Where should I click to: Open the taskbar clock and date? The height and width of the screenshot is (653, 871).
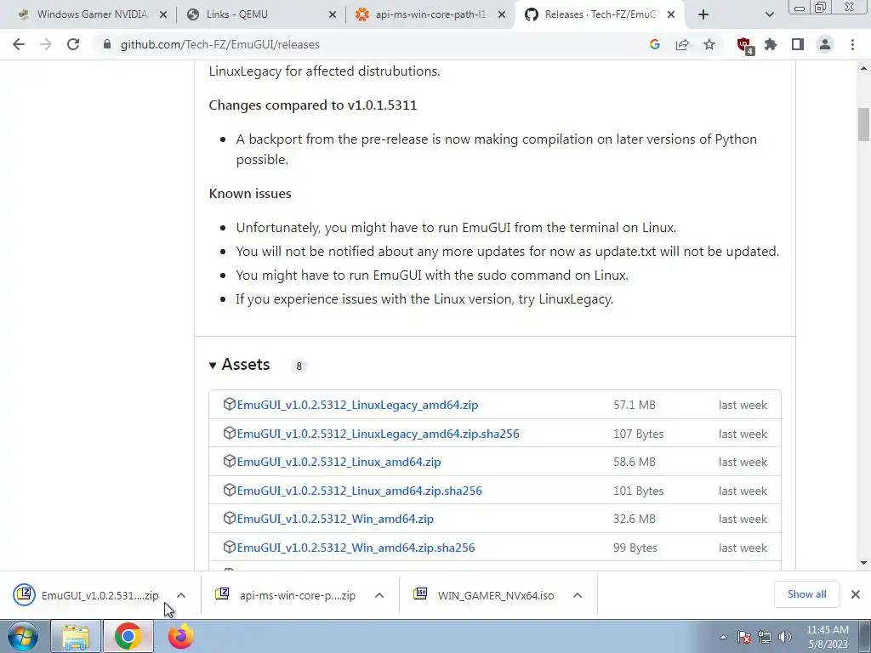[827, 637]
